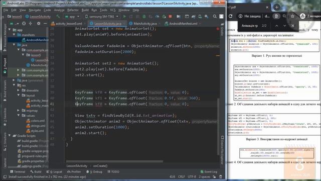The image size is (321, 181).
Task: Switch to AndroidManifest.xml tab
Action: tap(182, 24)
